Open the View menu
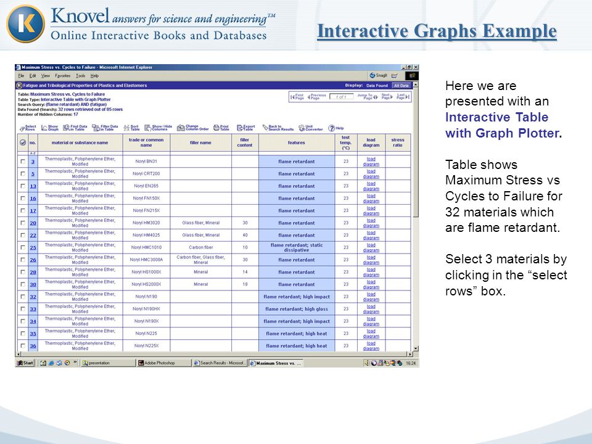Screen dimensions: 592x444 [45, 76]
